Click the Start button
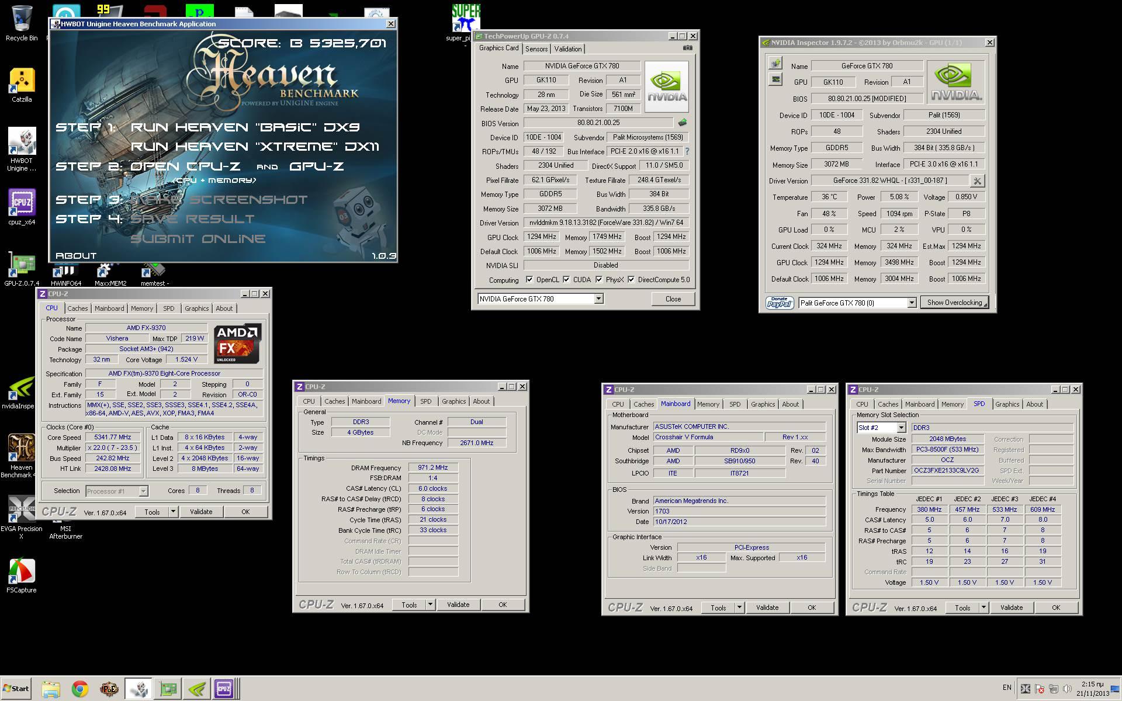The width and height of the screenshot is (1122, 701). click(x=16, y=689)
